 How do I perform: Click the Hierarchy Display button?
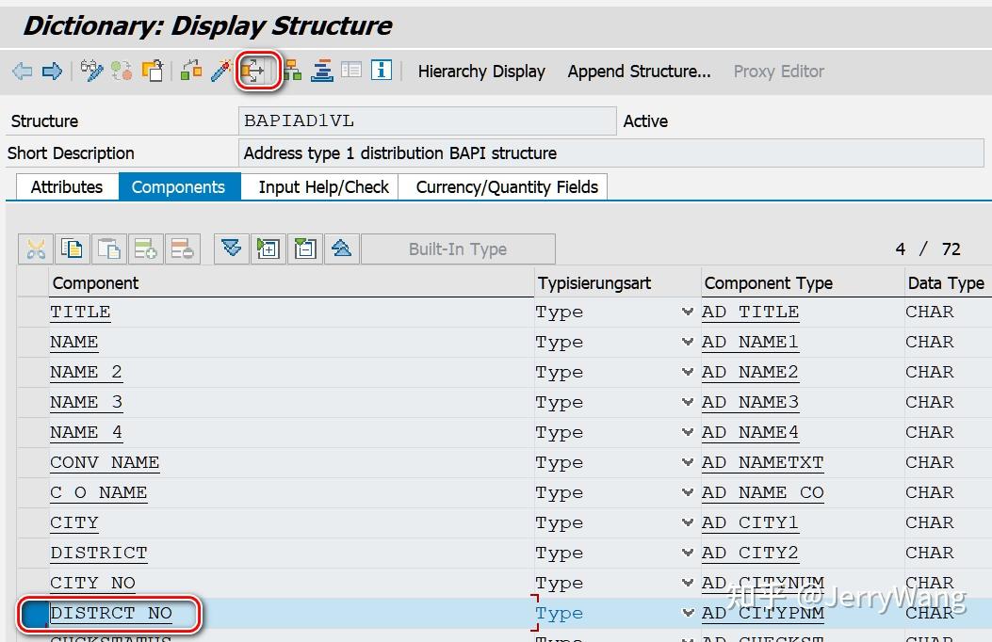pos(481,71)
